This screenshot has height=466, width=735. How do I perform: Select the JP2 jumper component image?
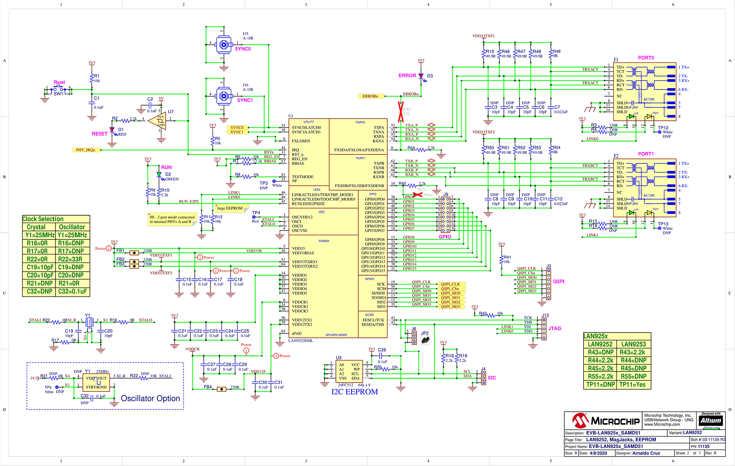tap(425, 340)
